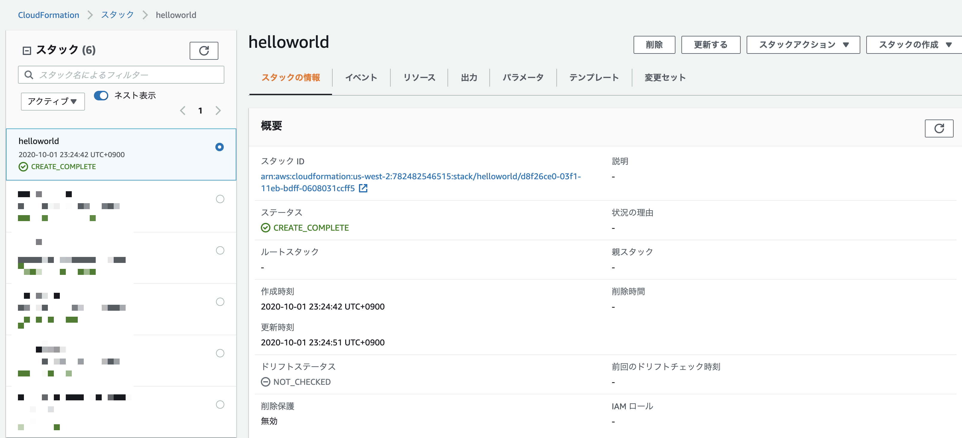Open the アクティブ filter dropdown
This screenshot has width=962, height=438.
pyautogui.click(x=53, y=101)
